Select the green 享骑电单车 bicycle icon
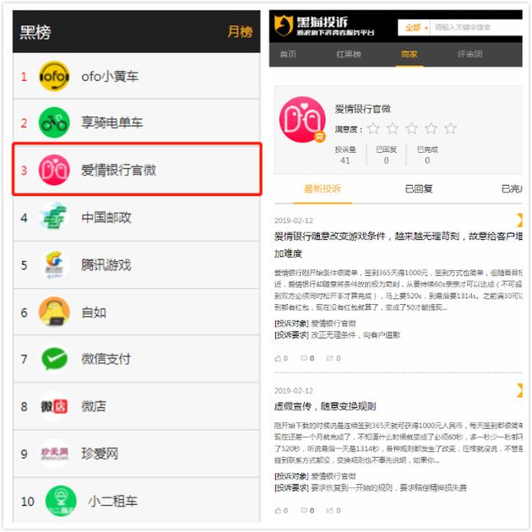The image size is (532, 532). click(54, 122)
